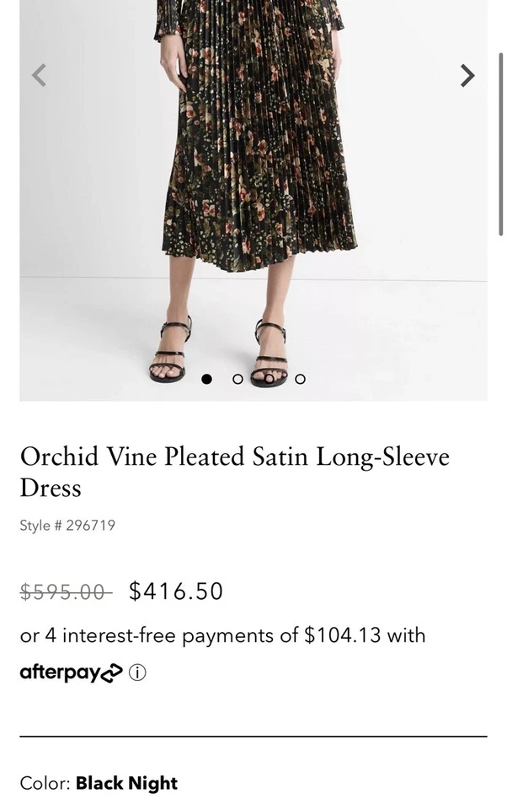Click the divider line above the Color section
Viewport: 507px width, 810px height.
[x=253, y=737]
